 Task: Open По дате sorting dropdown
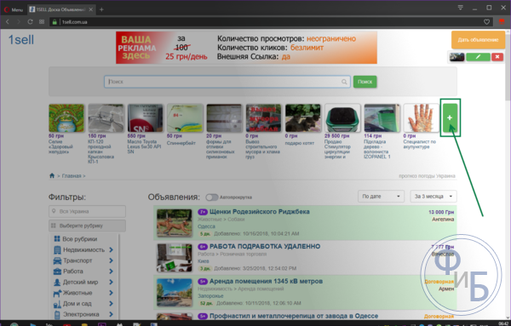(x=381, y=197)
